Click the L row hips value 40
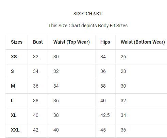The image size is (167, 138). click(x=103, y=101)
